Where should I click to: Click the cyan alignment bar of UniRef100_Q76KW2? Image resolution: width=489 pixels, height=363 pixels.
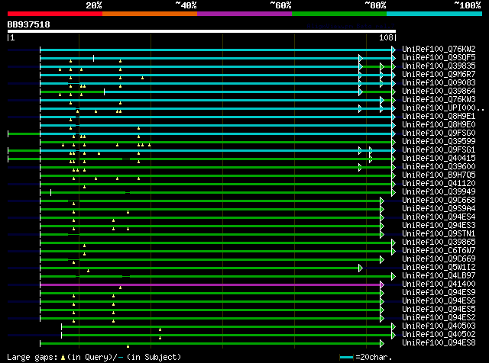pyautogui.click(x=216, y=50)
